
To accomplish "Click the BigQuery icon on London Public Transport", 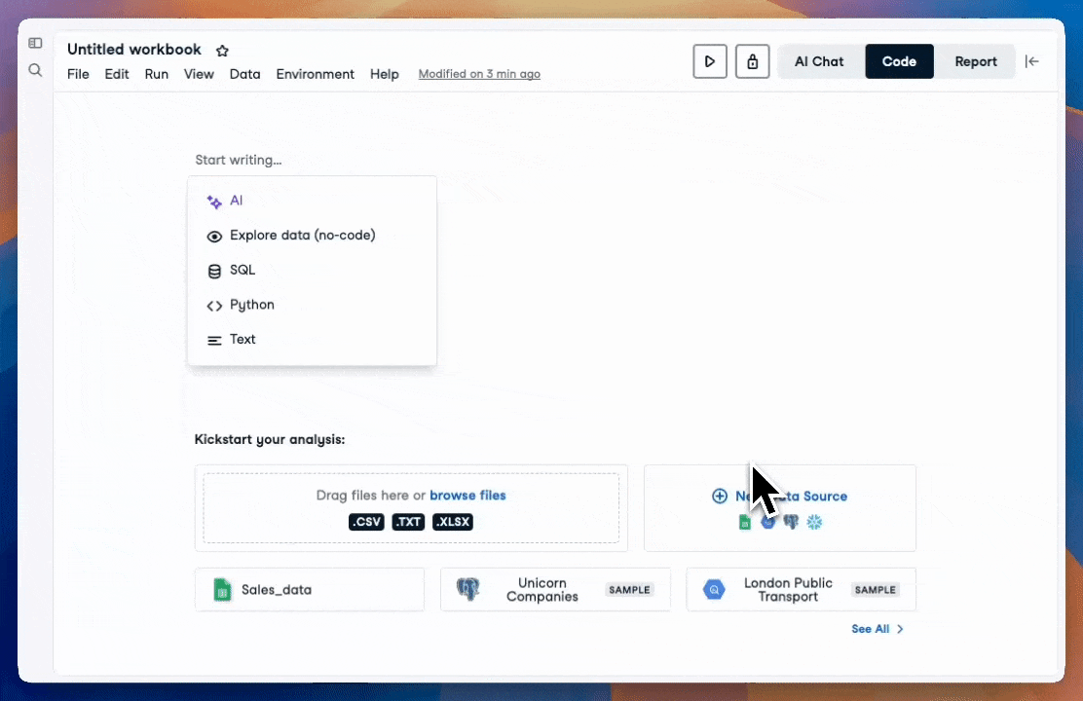I will click(714, 590).
